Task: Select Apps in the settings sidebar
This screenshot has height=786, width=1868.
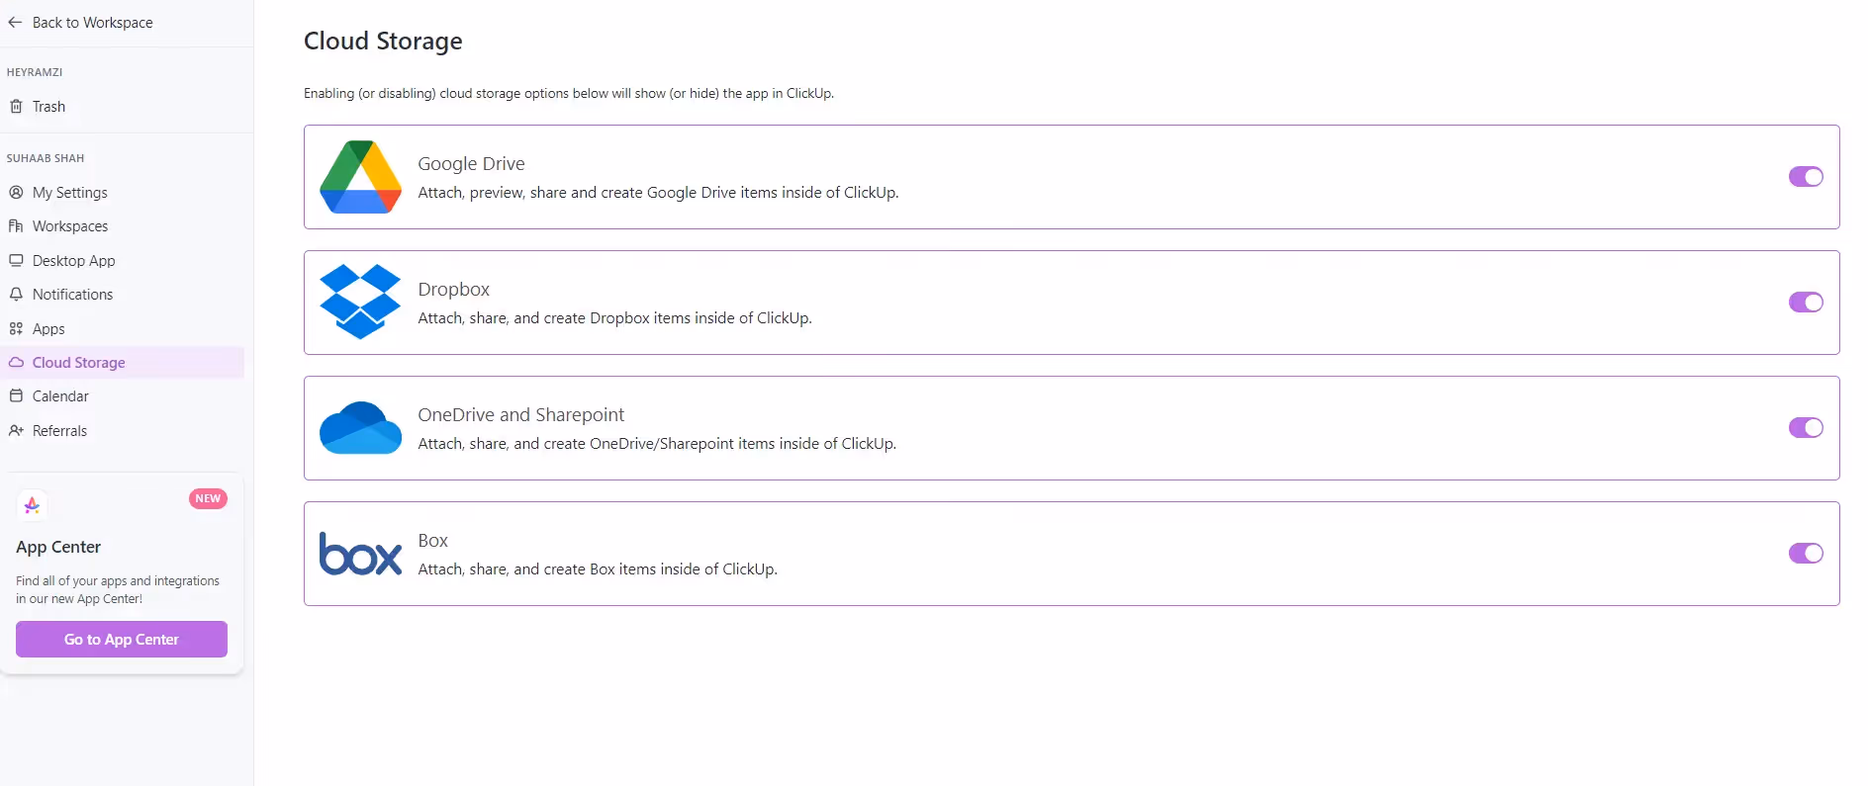Action: (x=47, y=328)
